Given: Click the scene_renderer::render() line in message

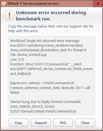Looking at the screenshot, I should (47, 45).
